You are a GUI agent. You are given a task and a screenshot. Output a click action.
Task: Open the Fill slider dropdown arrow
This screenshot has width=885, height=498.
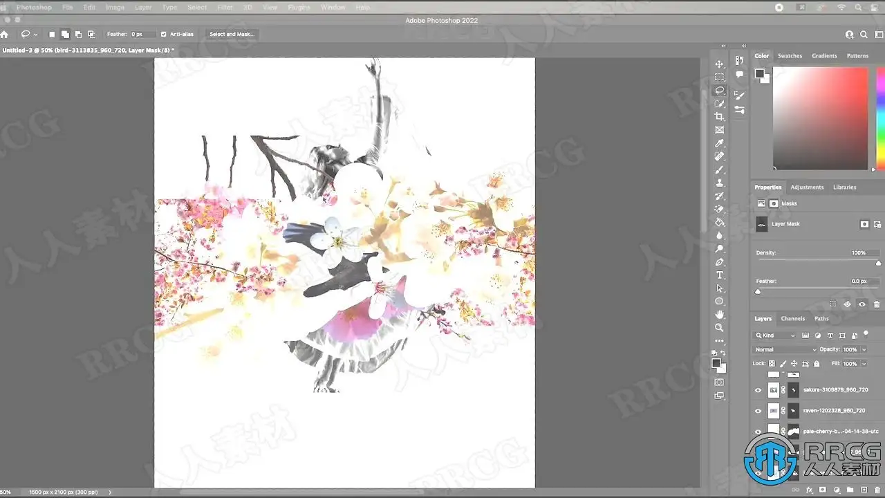click(x=864, y=364)
